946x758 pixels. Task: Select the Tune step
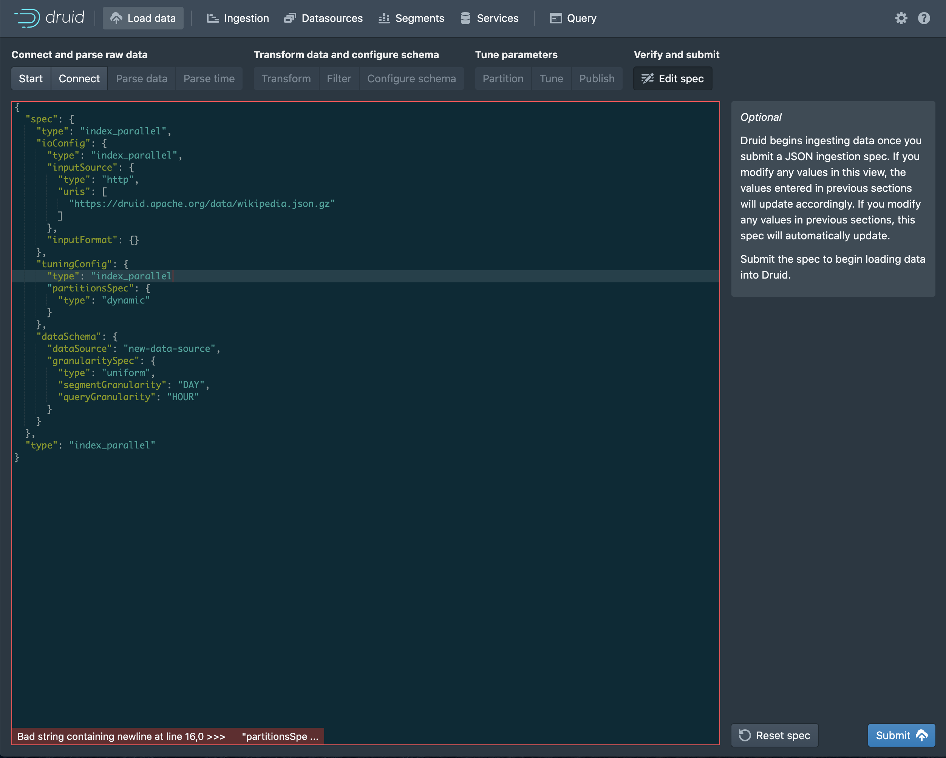tap(552, 79)
